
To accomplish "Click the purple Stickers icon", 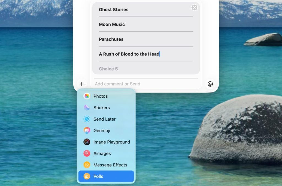I will tap(87, 108).
